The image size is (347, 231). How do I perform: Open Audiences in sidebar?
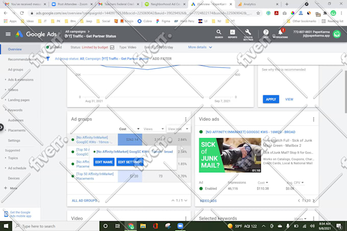(16, 120)
